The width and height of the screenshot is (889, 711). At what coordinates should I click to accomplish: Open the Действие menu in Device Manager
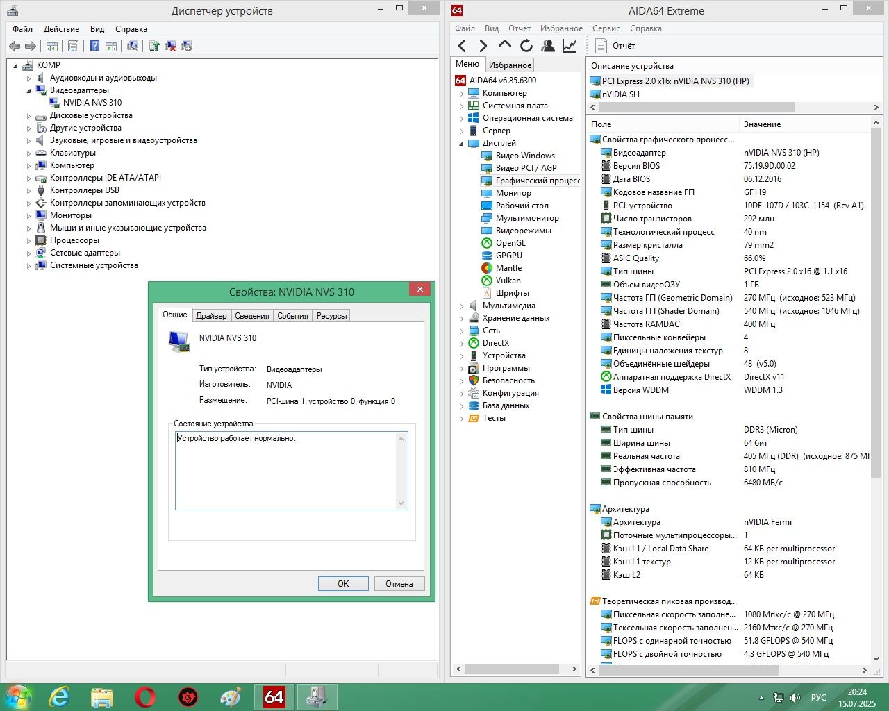tap(61, 29)
